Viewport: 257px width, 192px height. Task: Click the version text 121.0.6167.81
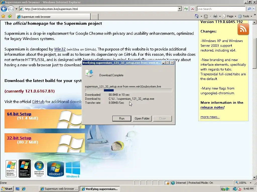[x=39, y=91]
